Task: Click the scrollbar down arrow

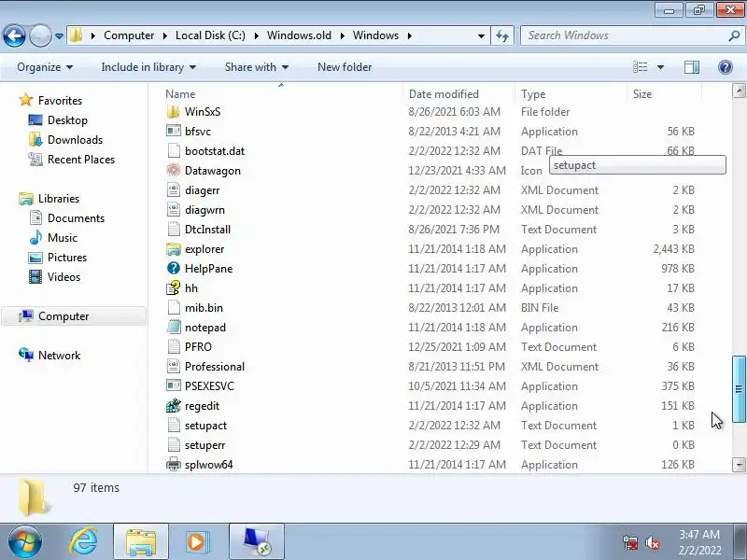Action: click(x=739, y=465)
